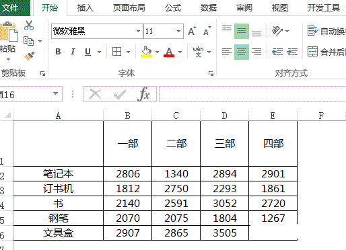Image resolution: width=346 pixels, height=250 pixels.
Task: Switch to 页面布局 page layout tab
Action: (x=129, y=8)
